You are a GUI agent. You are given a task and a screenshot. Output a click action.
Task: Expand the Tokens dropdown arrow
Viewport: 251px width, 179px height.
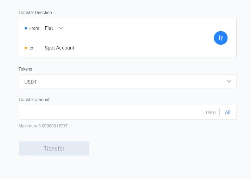point(229,81)
